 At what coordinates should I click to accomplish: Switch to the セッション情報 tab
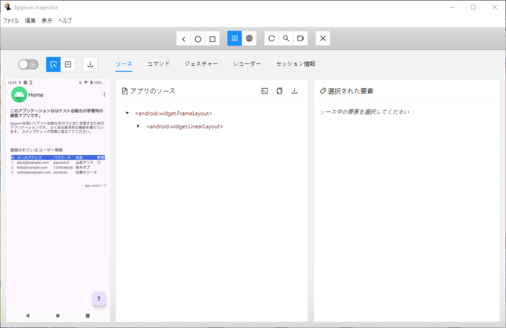pos(295,64)
